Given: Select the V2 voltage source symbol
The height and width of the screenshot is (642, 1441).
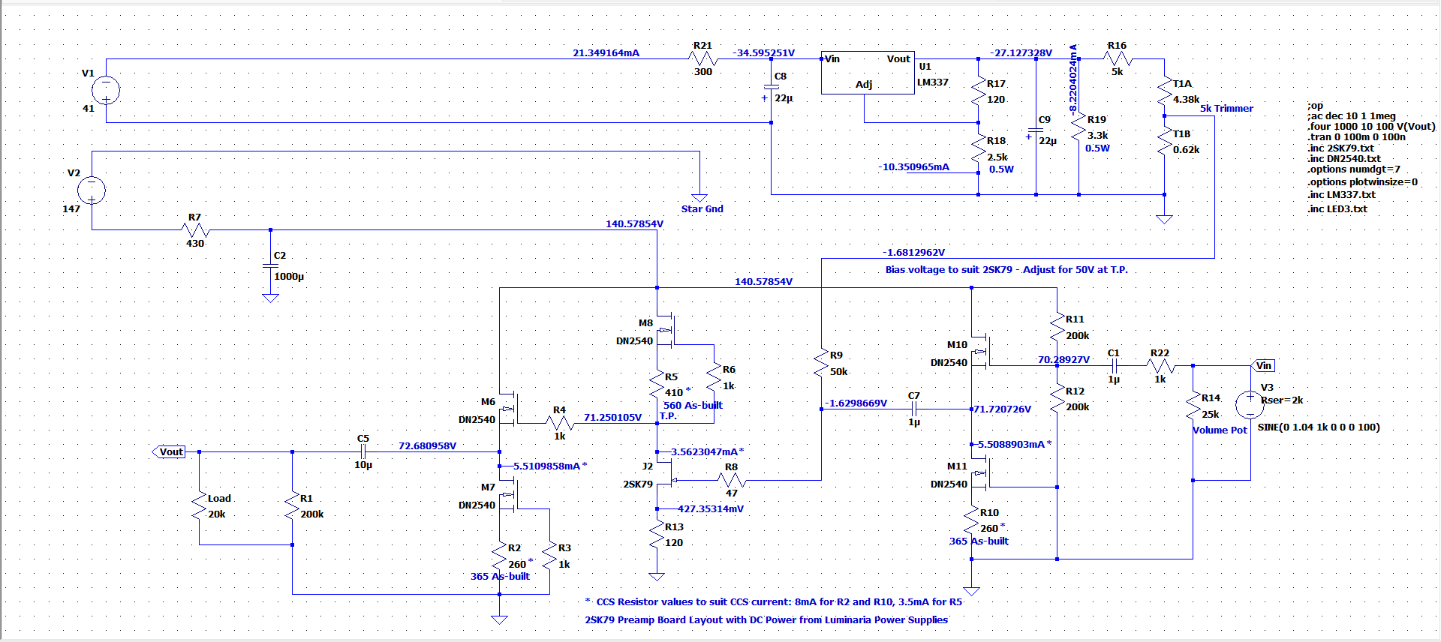Looking at the screenshot, I should pyautogui.click(x=92, y=190).
